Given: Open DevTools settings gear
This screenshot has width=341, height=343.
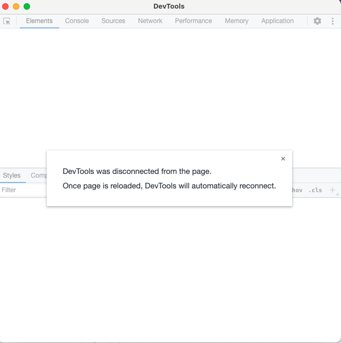Looking at the screenshot, I should tap(317, 21).
